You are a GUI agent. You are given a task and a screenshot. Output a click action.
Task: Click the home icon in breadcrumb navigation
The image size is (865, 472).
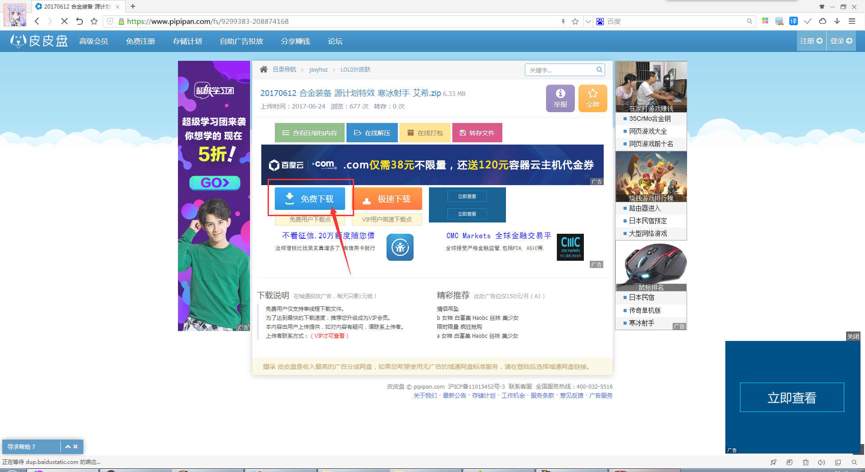click(264, 69)
